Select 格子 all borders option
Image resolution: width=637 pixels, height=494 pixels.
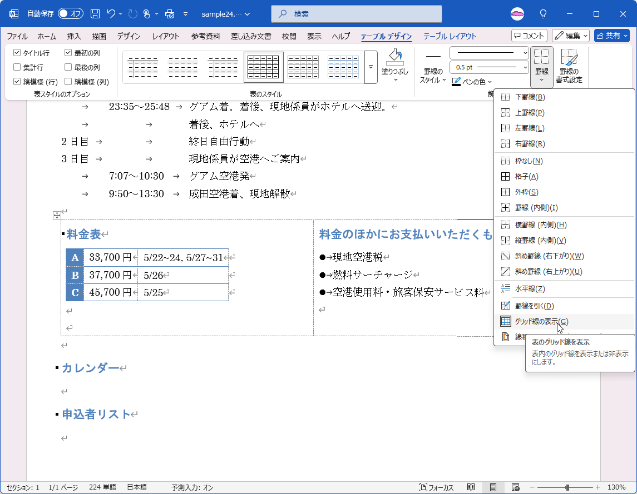[x=526, y=177]
